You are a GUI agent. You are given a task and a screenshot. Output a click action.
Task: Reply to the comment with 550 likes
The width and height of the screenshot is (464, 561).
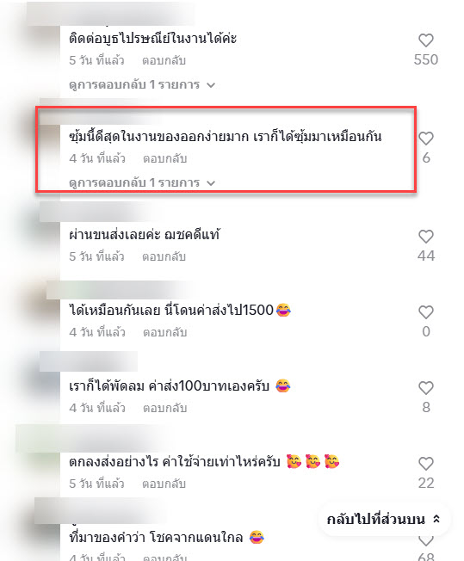(164, 60)
